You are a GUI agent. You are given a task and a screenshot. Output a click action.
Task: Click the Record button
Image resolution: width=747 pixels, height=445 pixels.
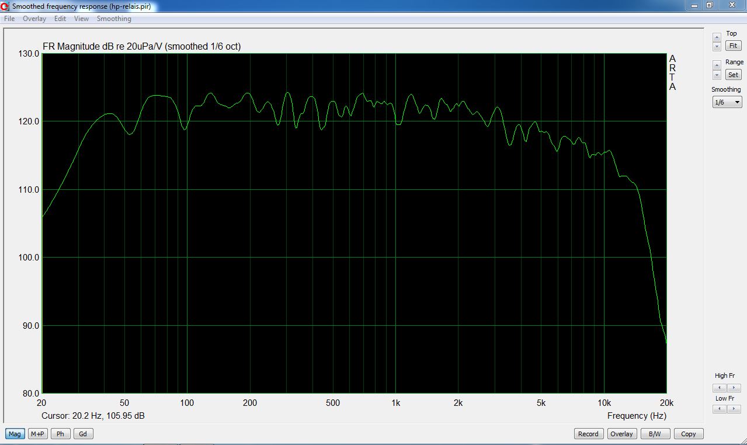point(588,434)
